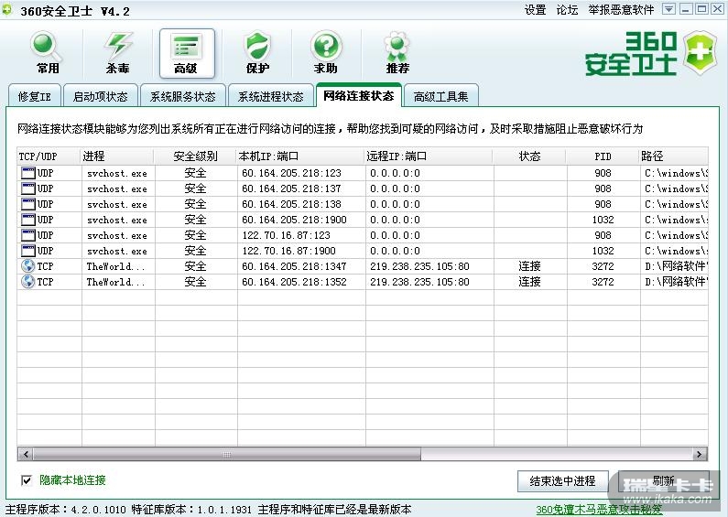Open the 求助 help section
The height and width of the screenshot is (517, 728).
coord(325,53)
